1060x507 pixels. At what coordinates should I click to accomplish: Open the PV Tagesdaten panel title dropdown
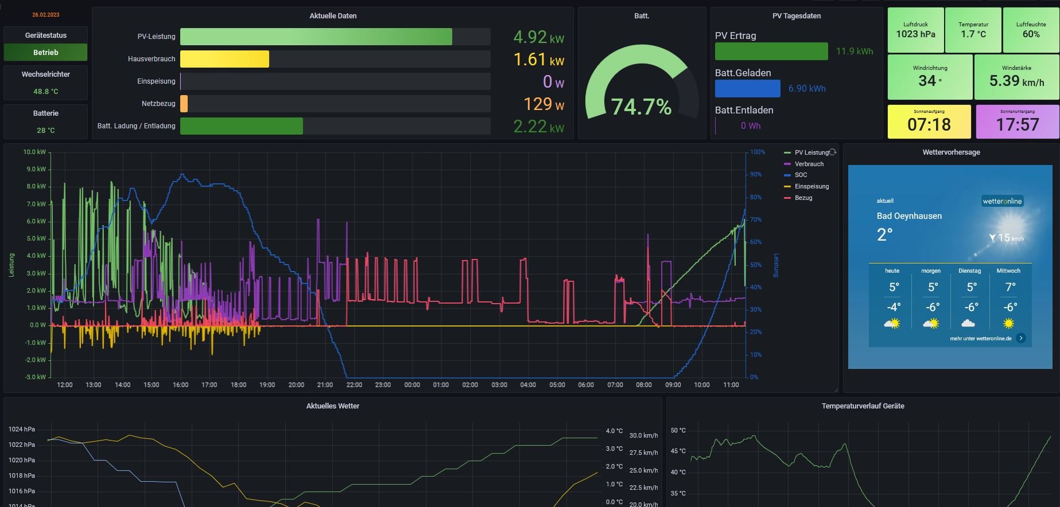[796, 16]
